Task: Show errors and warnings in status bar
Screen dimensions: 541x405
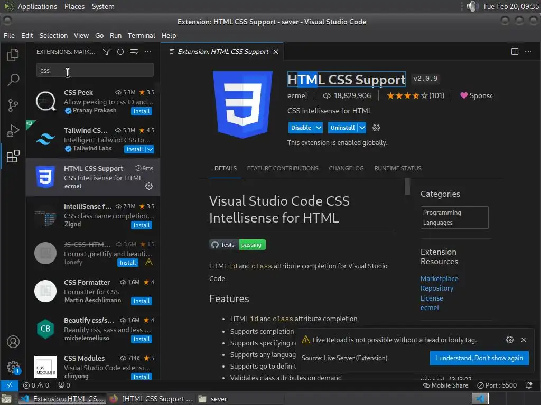Action: pyautogui.click(x=36, y=385)
